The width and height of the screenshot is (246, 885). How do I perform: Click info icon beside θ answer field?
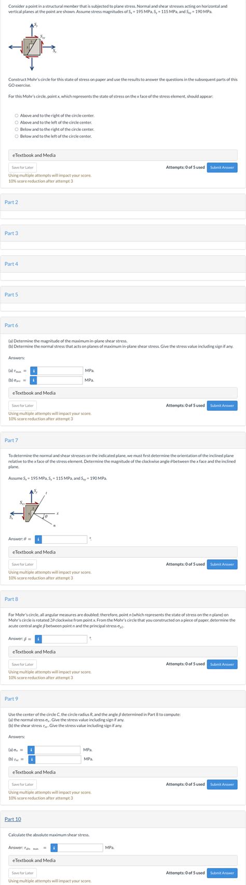(x=38, y=539)
